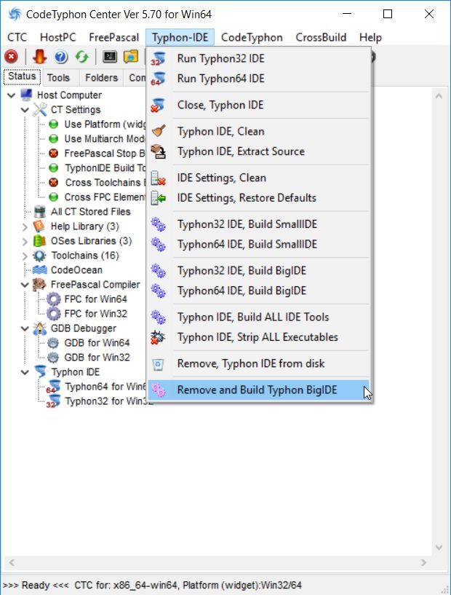Image resolution: width=451 pixels, height=595 pixels.
Task: Click the green refresh arrows toolbar icon
Action: [x=81, y=57]
